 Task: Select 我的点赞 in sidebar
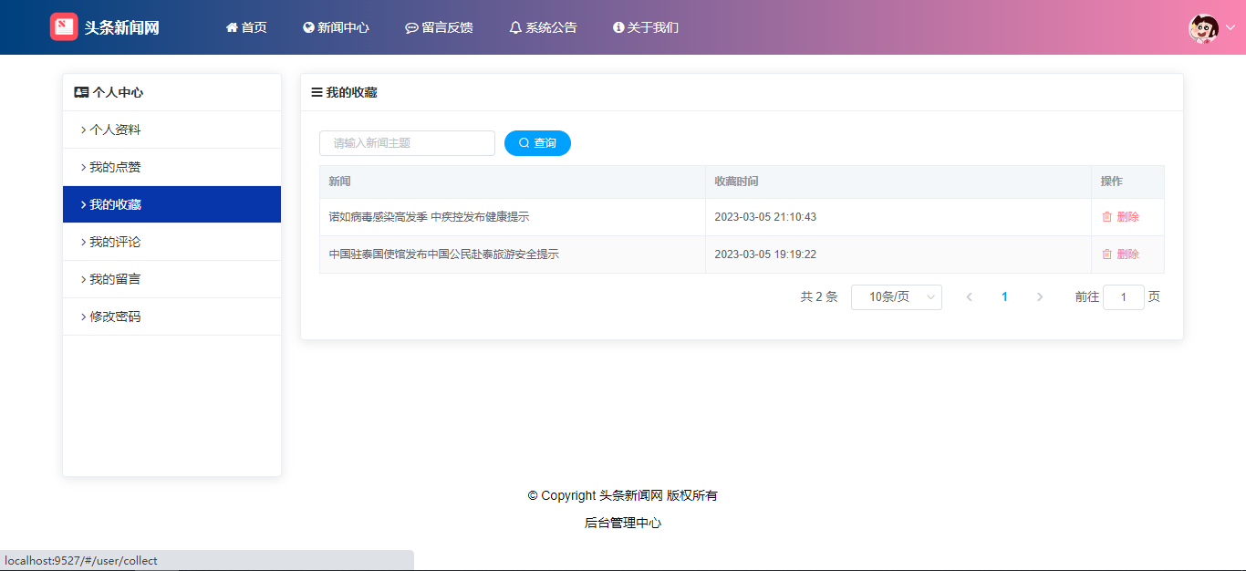click(x=115, y=167)
